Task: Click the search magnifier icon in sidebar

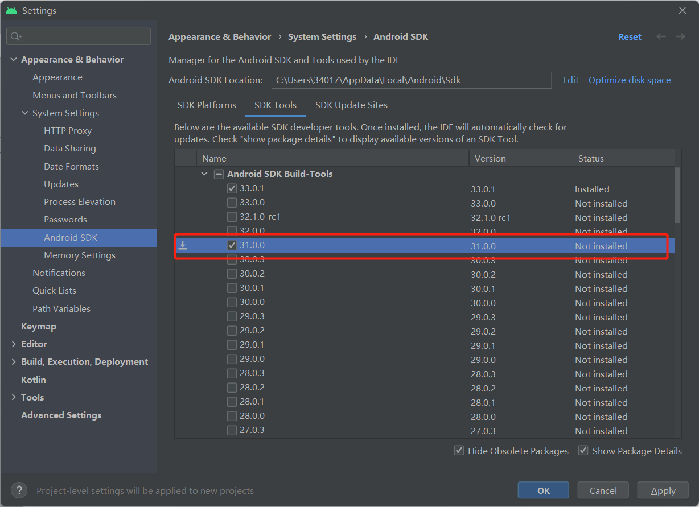Action: [15, 36]
